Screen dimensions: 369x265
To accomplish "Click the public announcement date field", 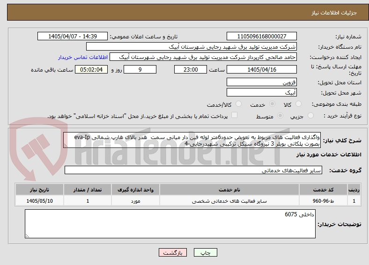I will click(x=73, y=36).
